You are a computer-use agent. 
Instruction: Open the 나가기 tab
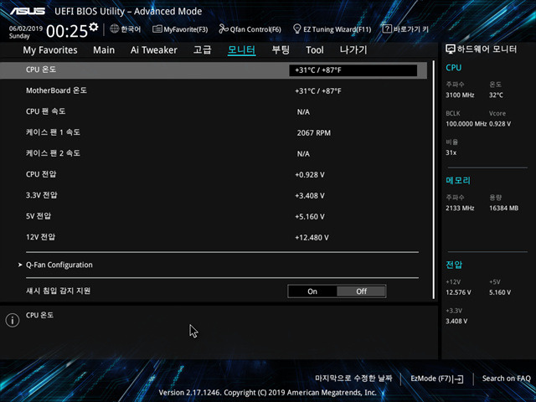pyautogui.click(x=353, y=50)
